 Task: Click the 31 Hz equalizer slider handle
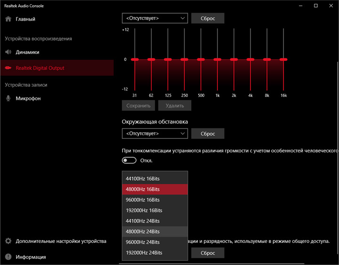coord(135,59)
